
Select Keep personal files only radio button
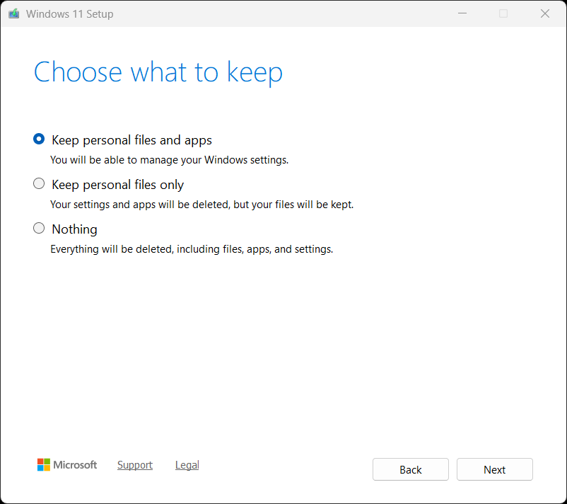pos(39,183)
